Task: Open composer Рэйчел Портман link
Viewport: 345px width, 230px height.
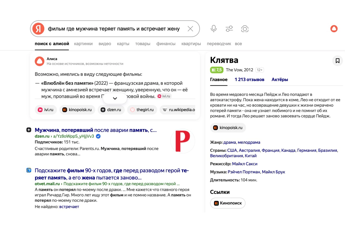Action: pyautogui.click(x=244, y=172)
